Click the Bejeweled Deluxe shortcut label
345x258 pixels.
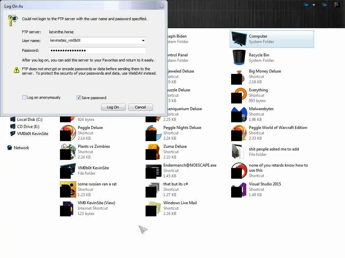(181, 71)
